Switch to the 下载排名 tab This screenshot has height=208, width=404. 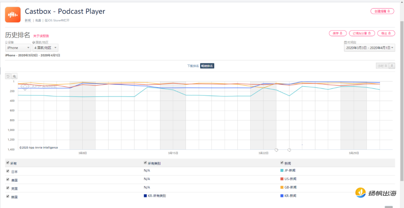point(193,66)
